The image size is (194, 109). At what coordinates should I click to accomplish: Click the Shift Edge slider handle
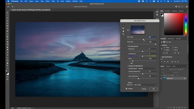(x=143, y=39)
